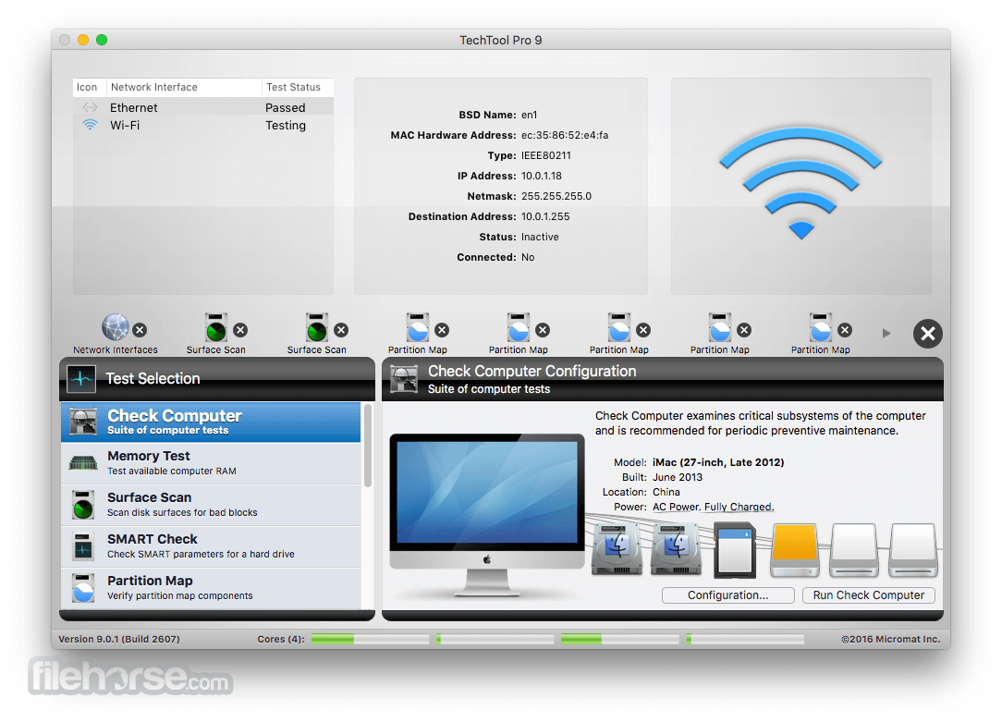Click the Check Computer Configuration title

[532, 372]
